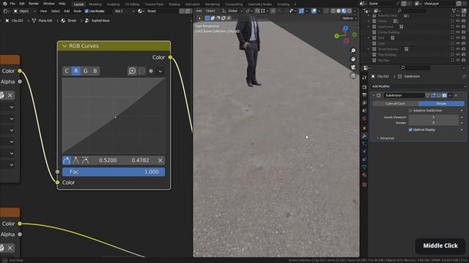Select the C combined channel in RGB Curves
Viewport: 469px width, 263px height.
(67, 71)
